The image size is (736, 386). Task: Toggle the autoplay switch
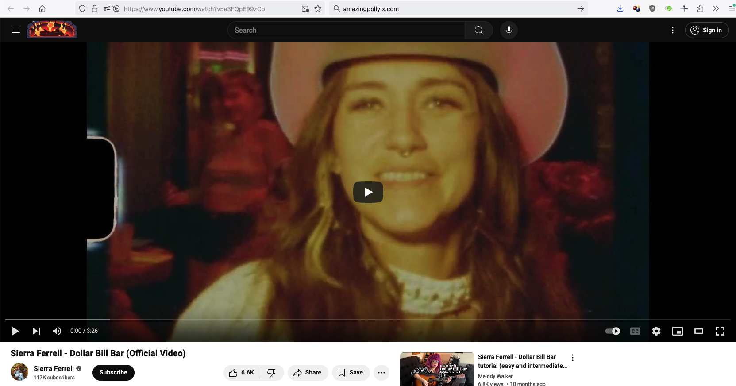click(613, 331)
